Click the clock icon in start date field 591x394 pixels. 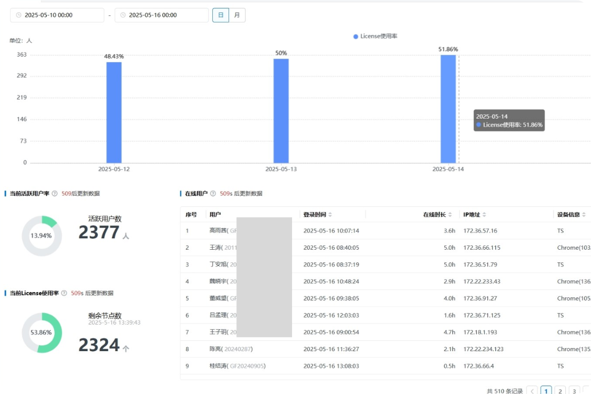[19, 15]
